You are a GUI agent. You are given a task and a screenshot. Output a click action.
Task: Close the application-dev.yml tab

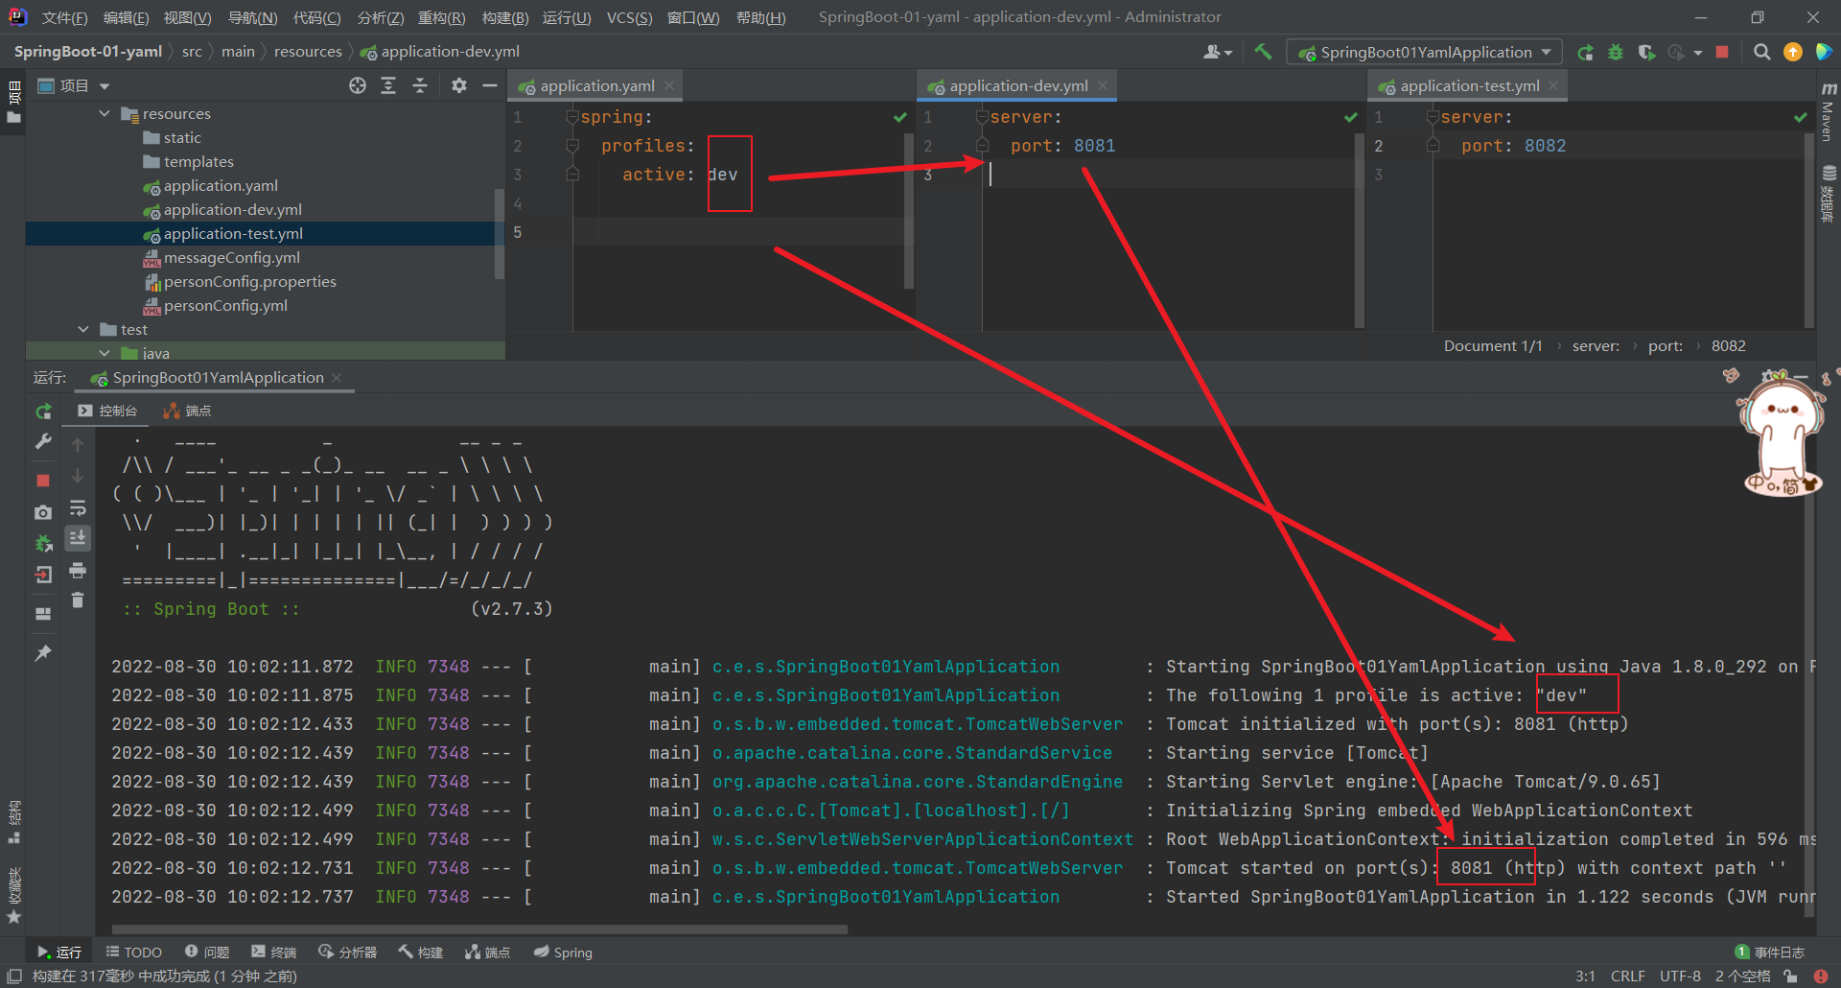click(1103, 85)
